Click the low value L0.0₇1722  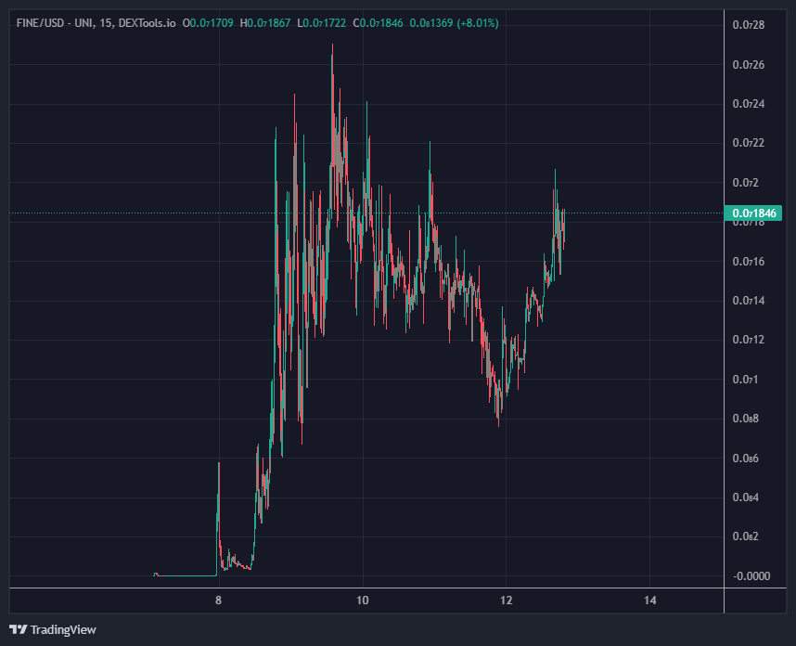coord(321,23)
